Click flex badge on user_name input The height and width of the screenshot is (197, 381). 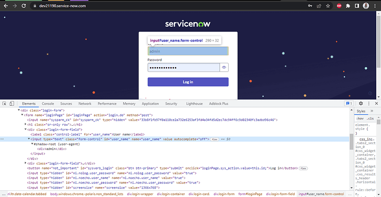point(214,139)
